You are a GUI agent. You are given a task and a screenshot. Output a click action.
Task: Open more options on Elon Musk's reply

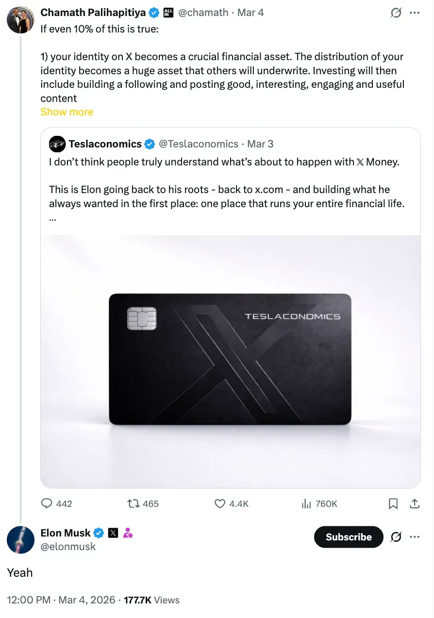pyautogui.click(x=415, y=537)
